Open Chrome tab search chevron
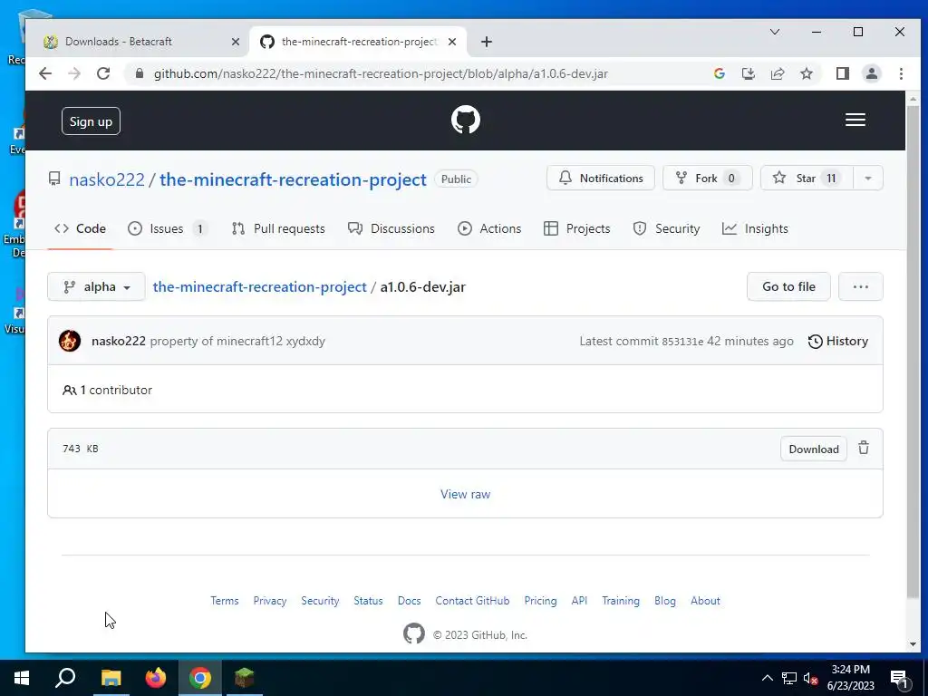 774,32
